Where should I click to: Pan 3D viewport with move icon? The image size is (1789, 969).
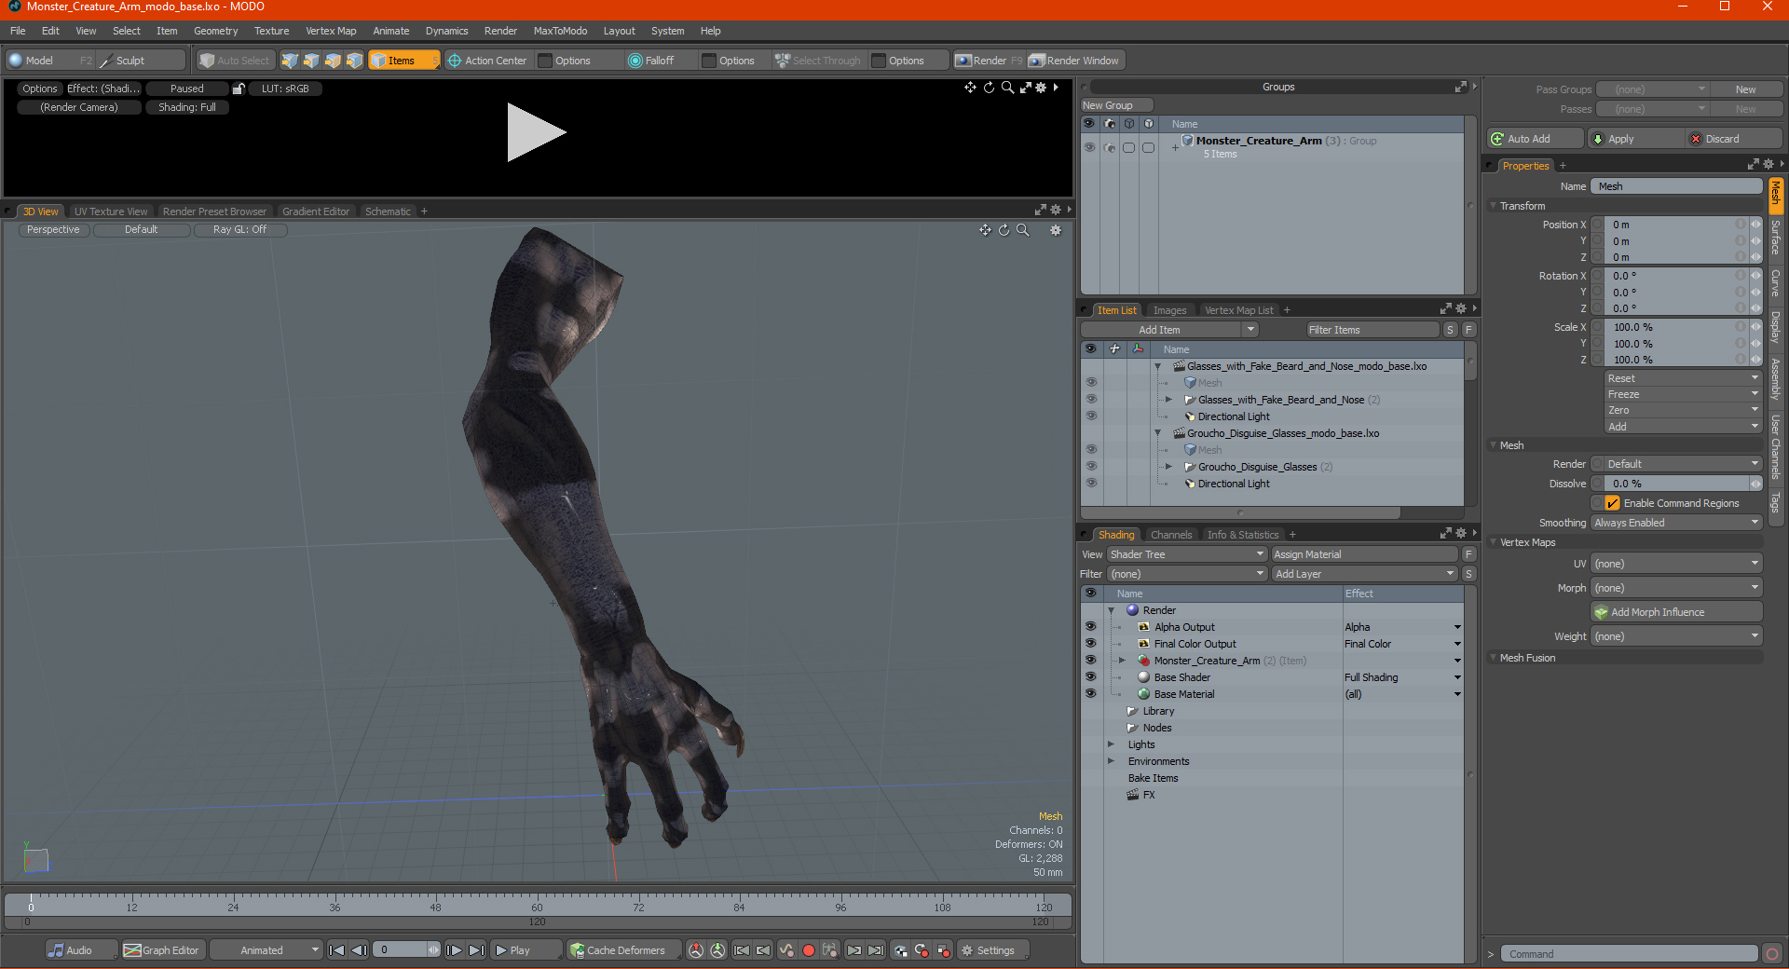click(x=985, y=230)
